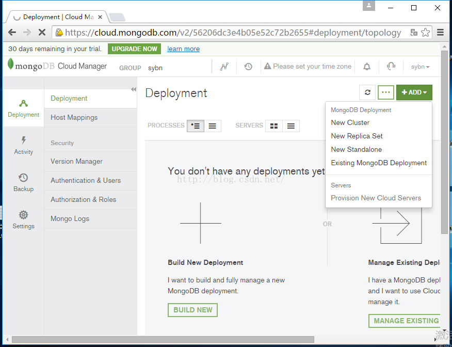This screenshot has height=347, width=452.
Task: Open Mongo Logs
Action: 90,218
